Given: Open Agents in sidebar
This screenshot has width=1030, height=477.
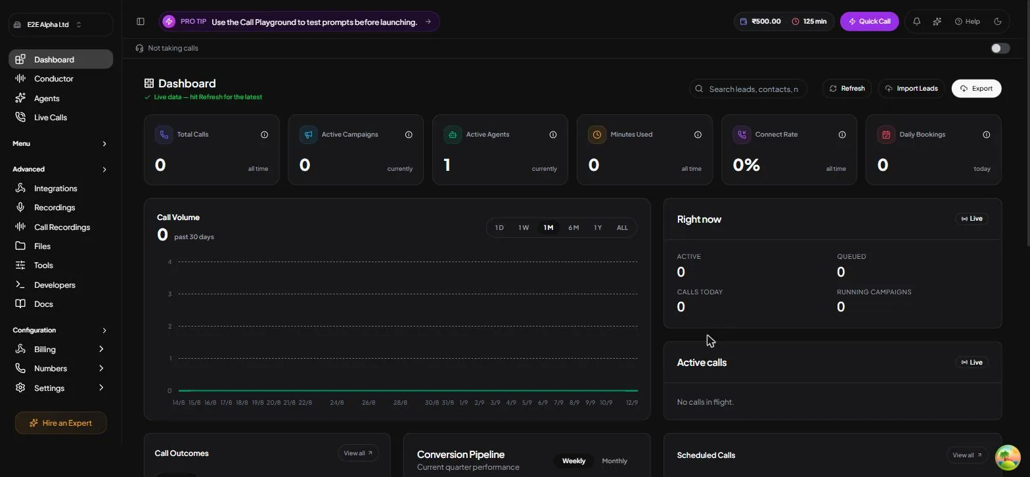Looking at the screenshot, I should click(x=60, y=99).
